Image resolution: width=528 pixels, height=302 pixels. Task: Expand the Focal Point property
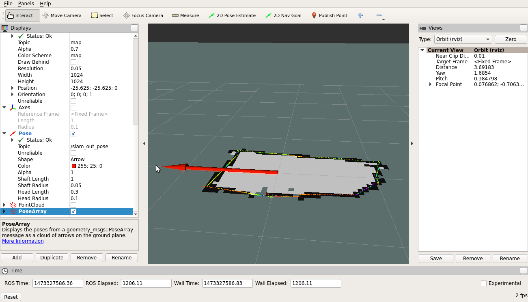click(431, 84)
